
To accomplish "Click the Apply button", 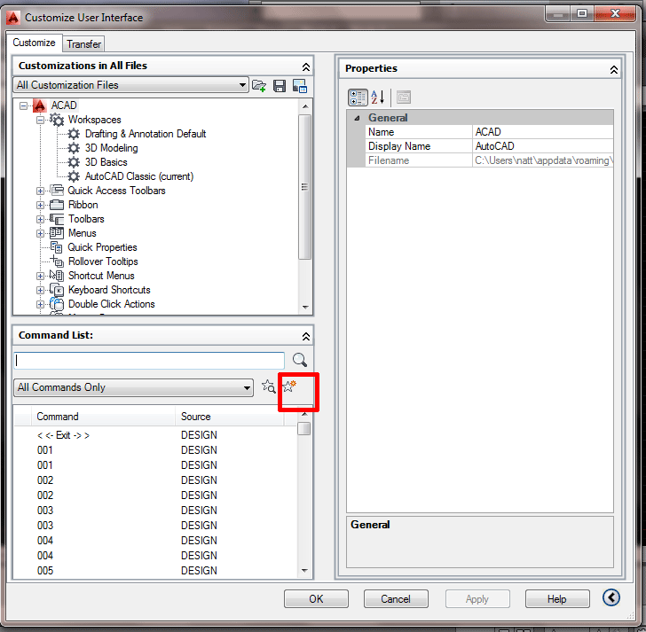I will pyautogui.click(x=477, y=598).
